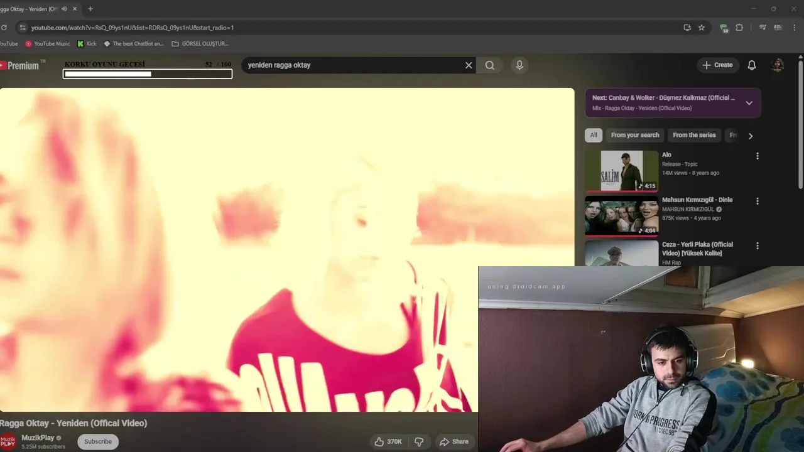Clear the YouTube search text
The height and width of the screenshot is (452, 804).
point(469,65)
